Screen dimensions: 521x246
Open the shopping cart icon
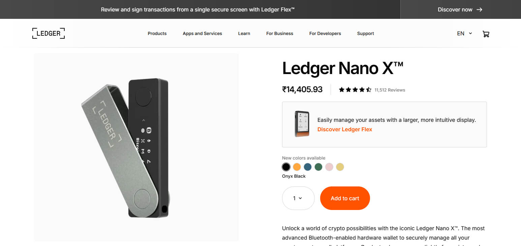point(486,34)
